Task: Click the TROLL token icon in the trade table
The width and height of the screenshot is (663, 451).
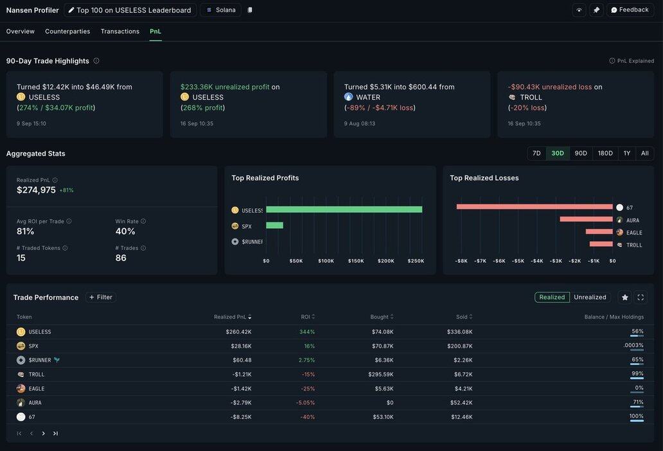Action: pyautogui.click(x=21, y=375)
